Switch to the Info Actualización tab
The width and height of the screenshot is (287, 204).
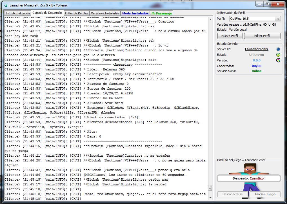(x=17, y=13)
